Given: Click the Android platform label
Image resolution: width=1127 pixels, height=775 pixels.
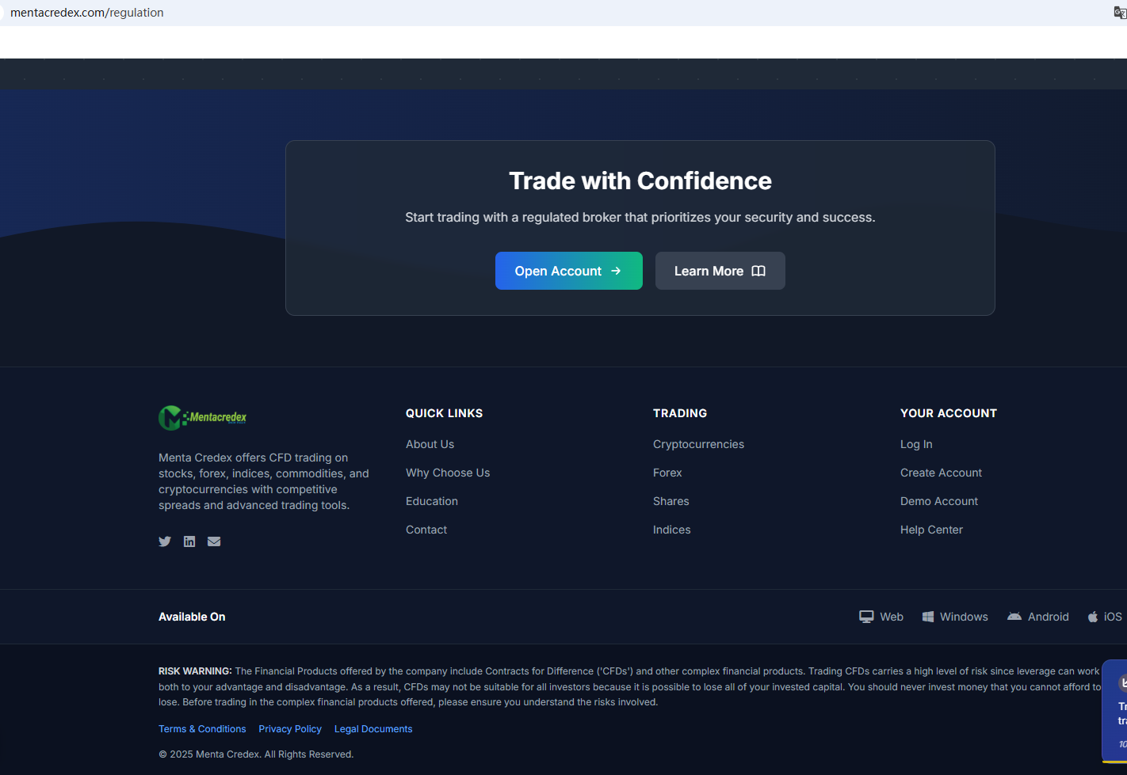Looking at the screenshot, I should point(1049,617).
